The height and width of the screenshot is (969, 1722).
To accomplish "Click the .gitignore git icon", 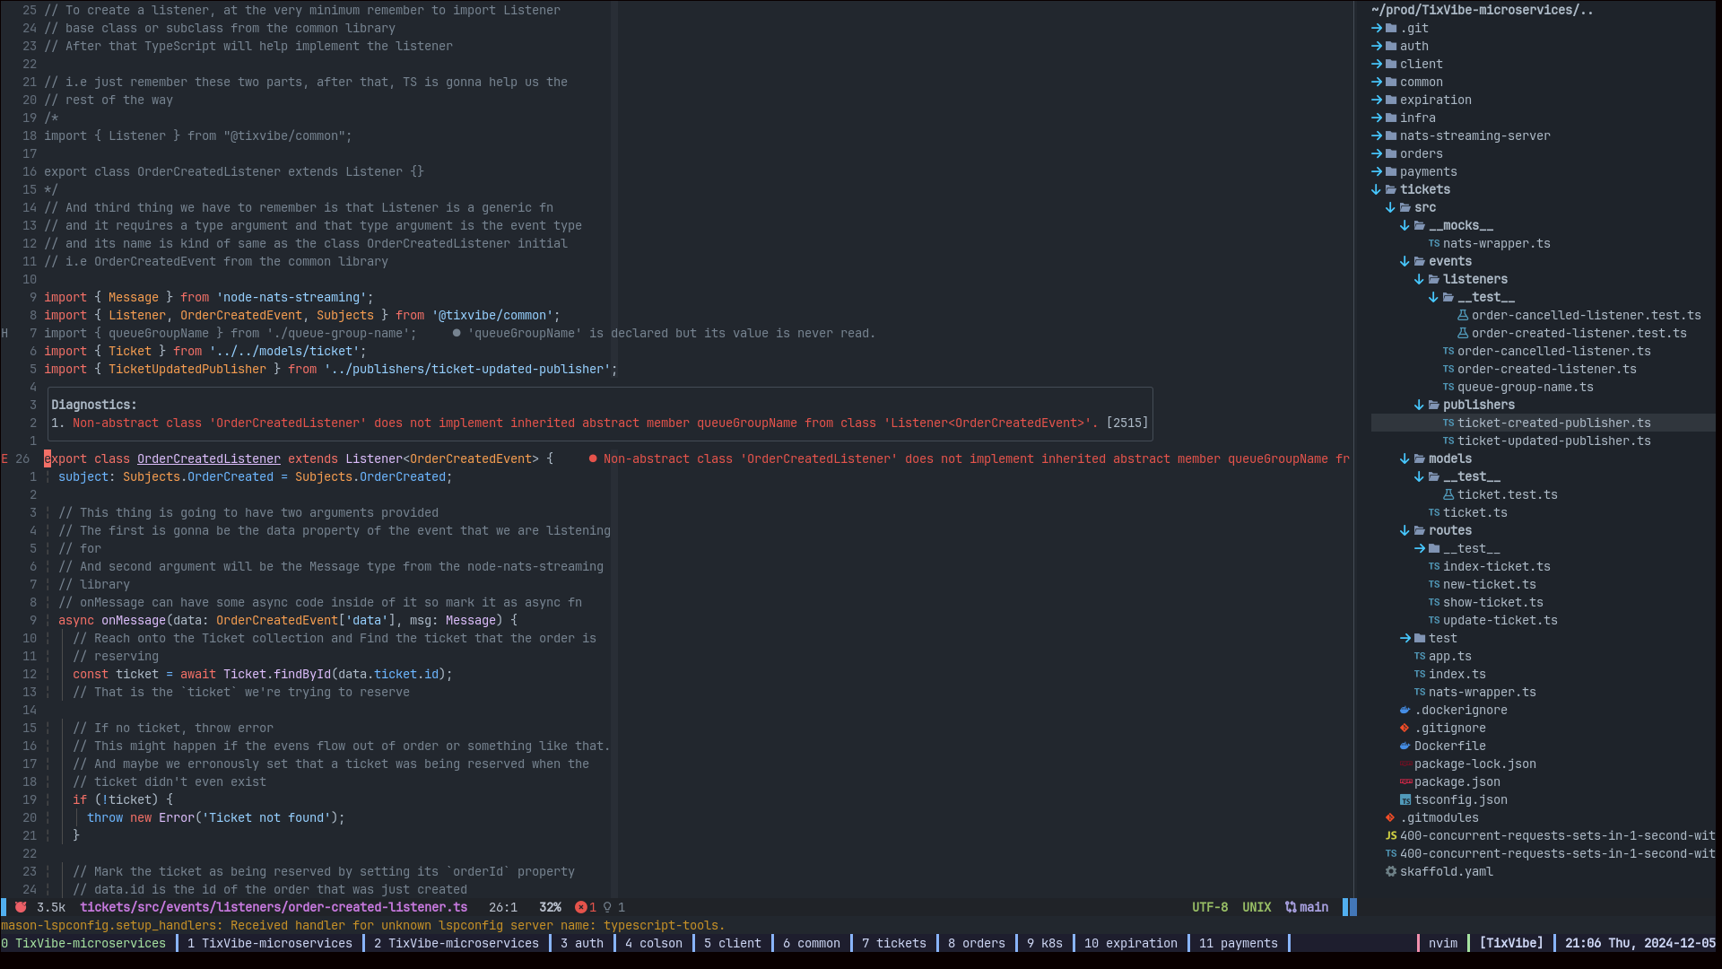I will 1405,728.
